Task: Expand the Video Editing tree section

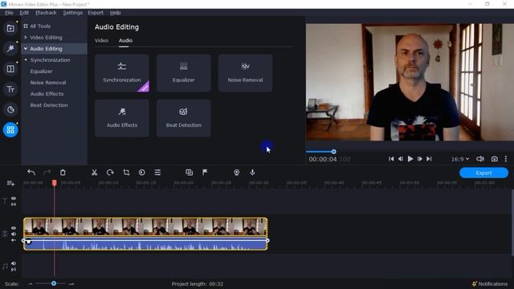Action: (x=26, y=38)
